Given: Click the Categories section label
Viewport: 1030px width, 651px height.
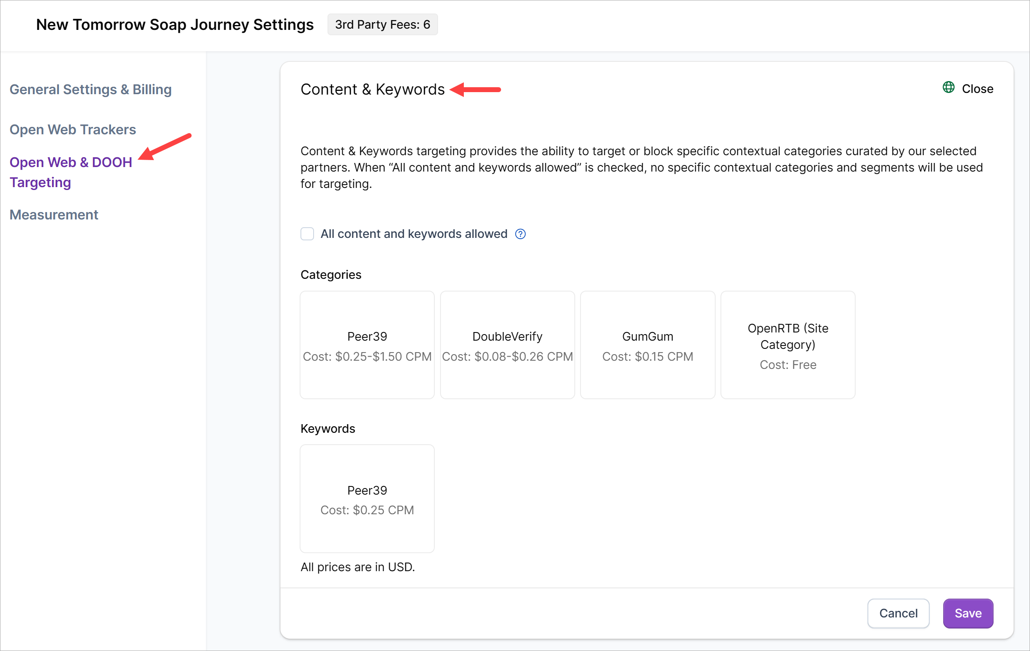Looking at the screenshot, I should [x=331, y=275].
